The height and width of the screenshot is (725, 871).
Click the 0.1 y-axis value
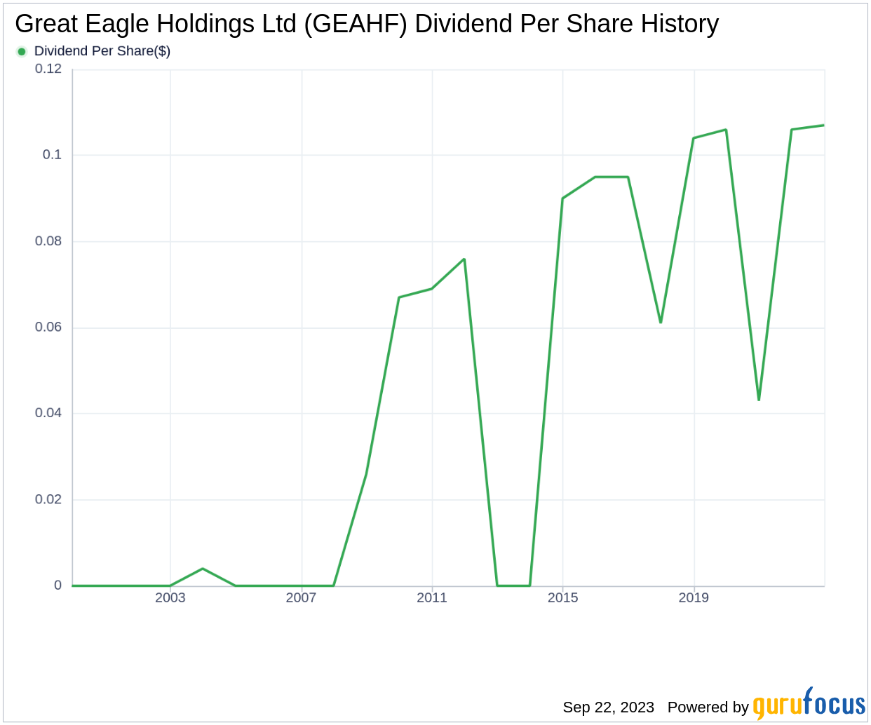click(52, 155)
